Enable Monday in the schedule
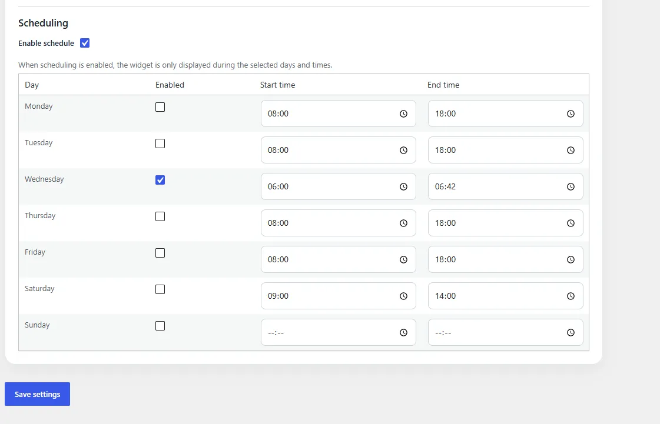 click(160, 107)
